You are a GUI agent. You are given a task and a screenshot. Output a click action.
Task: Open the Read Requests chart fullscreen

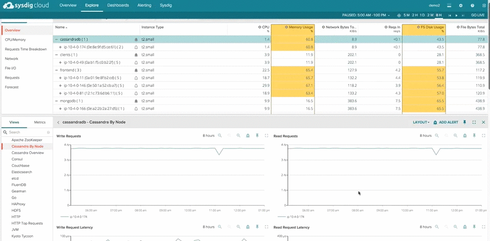[x=484, y=136]
